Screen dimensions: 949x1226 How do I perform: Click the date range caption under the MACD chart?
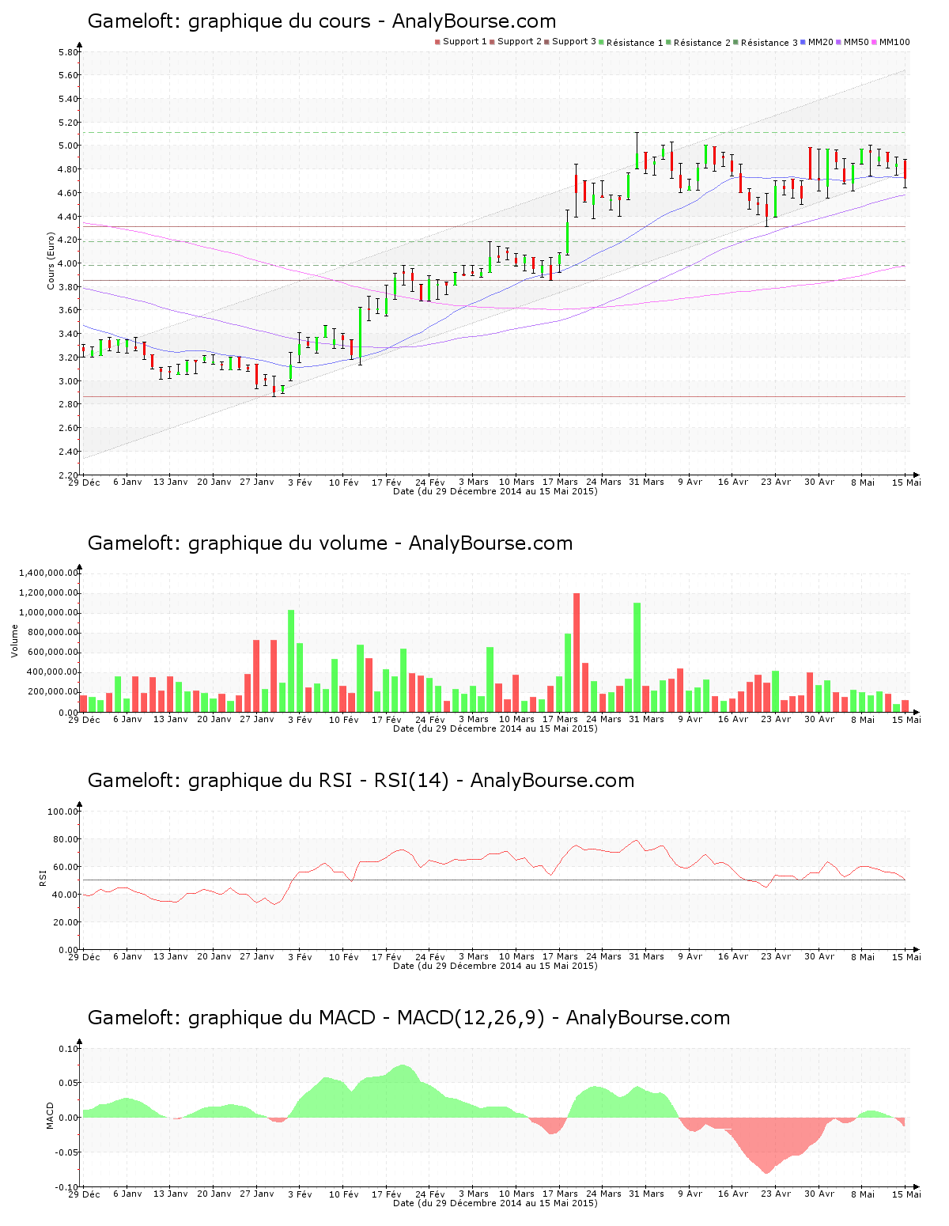(495, 1203)
